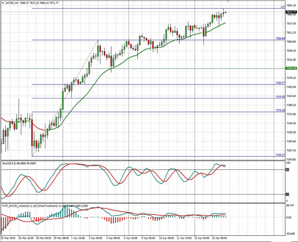Click the 127 extension level label
The width and height of the screenshot is (298, 242).
pos(283,7)
